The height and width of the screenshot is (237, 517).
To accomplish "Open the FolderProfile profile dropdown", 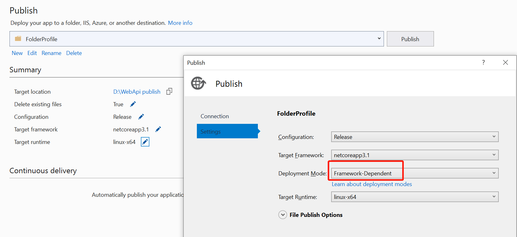I will (197, 39).
